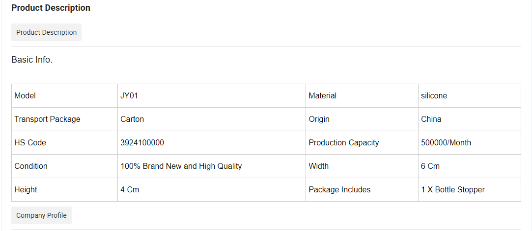The height and width of the screenshot is (231, 532).
Task: Click the HS Code label cell
Action: coord(64,143)
